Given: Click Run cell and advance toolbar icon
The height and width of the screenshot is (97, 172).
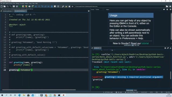Looking at the screenshot, I should 26,6.
